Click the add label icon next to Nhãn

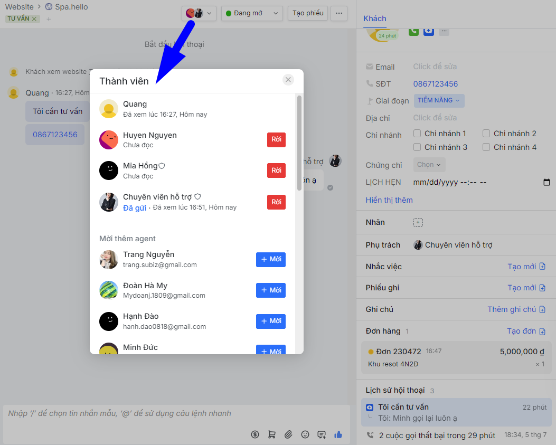click(x=418, y=223)
